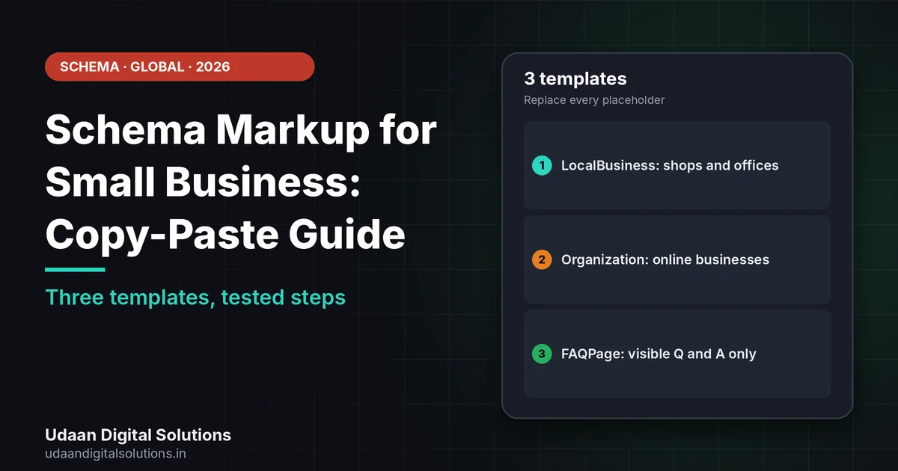Open 'Organization: online businesses' template
The image size is (898, 471).
pyautogui.click(x=677, y=259)
